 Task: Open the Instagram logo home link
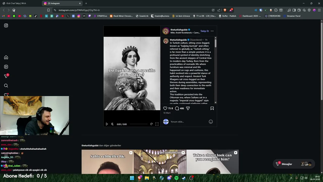(6, 26)
